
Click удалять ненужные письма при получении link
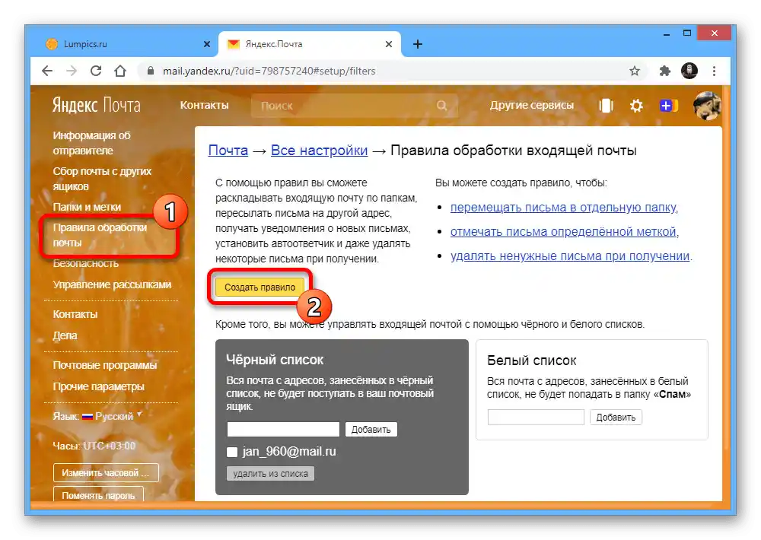pos(570,256)
